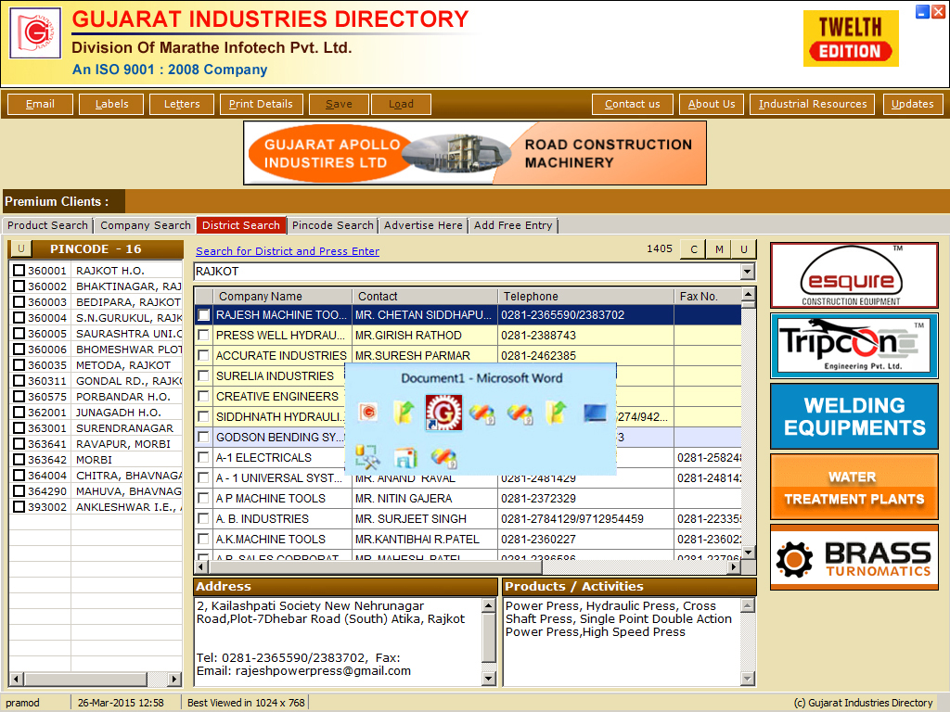The image size is (950, 712).
Task: Click the Brass Turnomatics gear logo ad
Action: (x=854, y=557)
